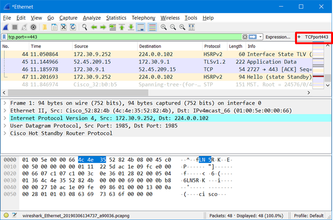Open the Statistics menu
The height and width of the screenshot is (220, 333).
[x=116, y=18]
